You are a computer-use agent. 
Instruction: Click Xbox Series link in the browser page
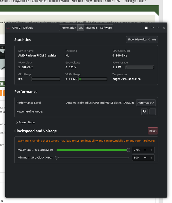39,1
